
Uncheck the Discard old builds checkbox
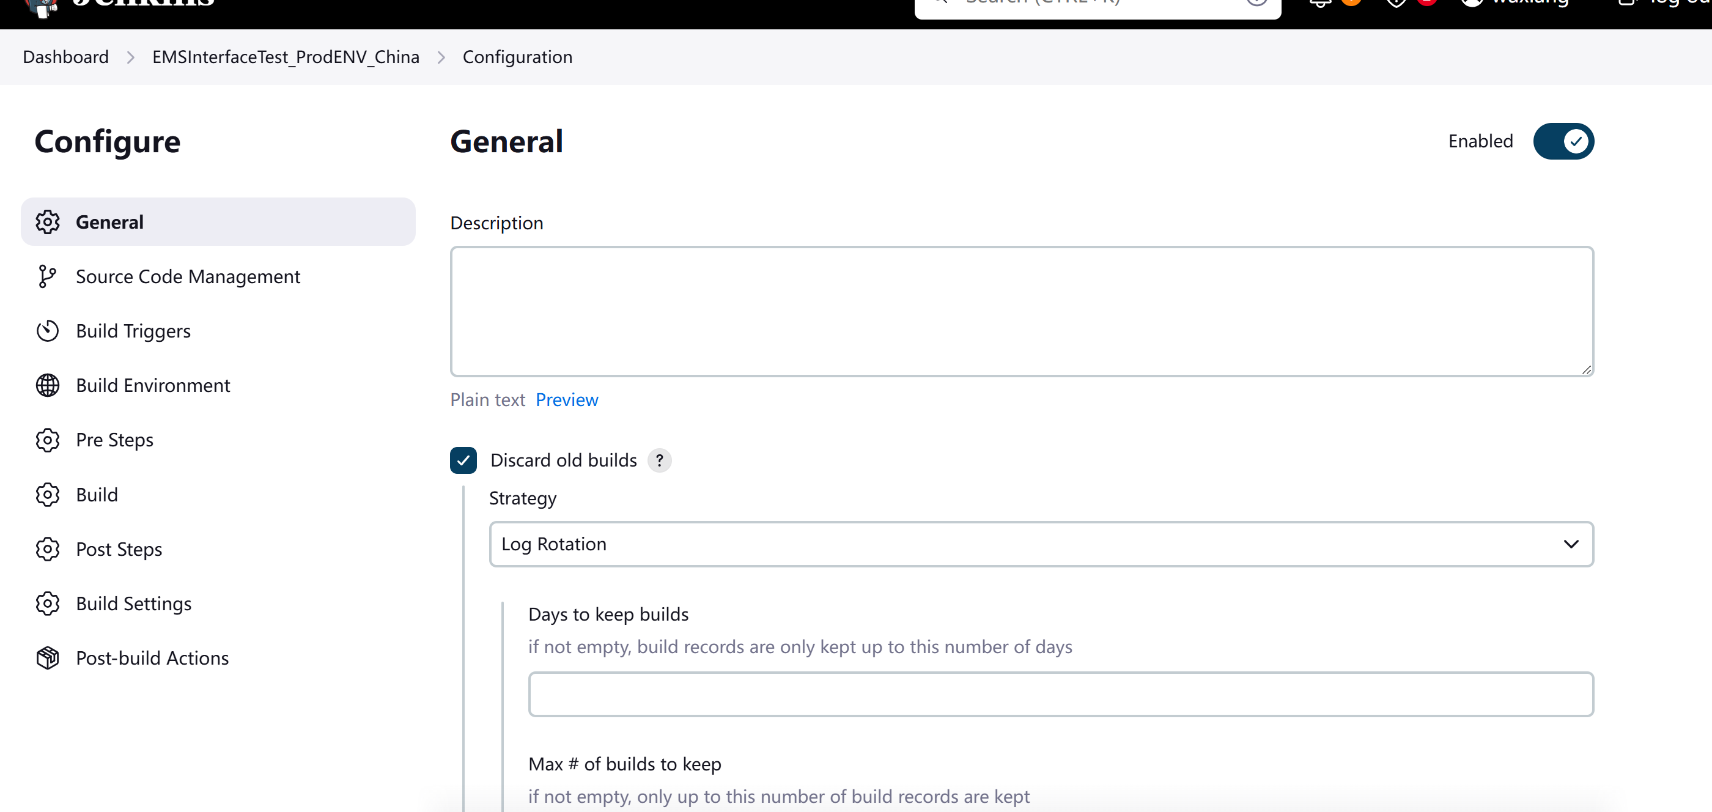click(x=463, y=460)
